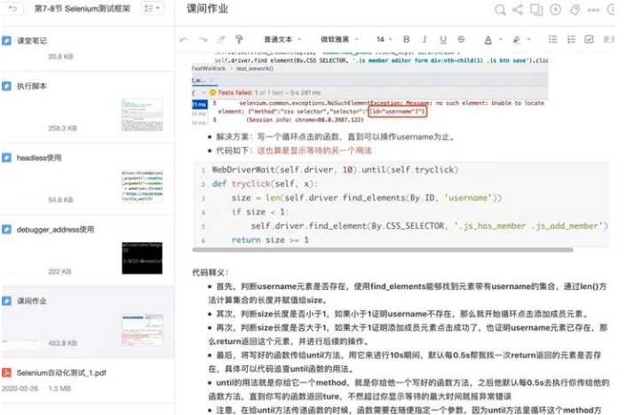Open the 普通文本 paragraph style dropdown

click(282, 39)
